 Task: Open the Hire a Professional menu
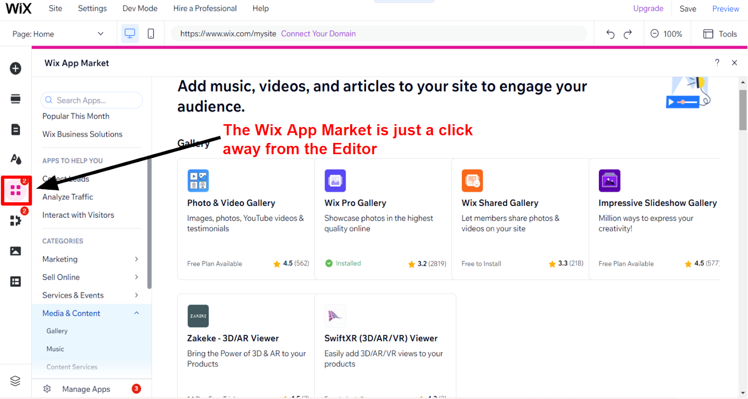pyautogui.click(x=205, y=8)
